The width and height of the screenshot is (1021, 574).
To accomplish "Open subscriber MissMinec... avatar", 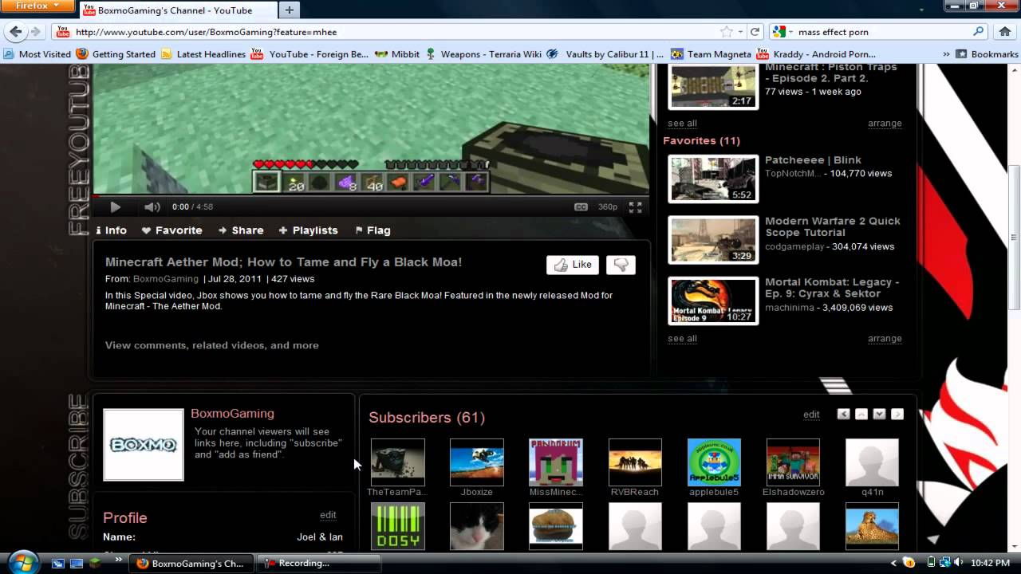I will click(556, 462).
